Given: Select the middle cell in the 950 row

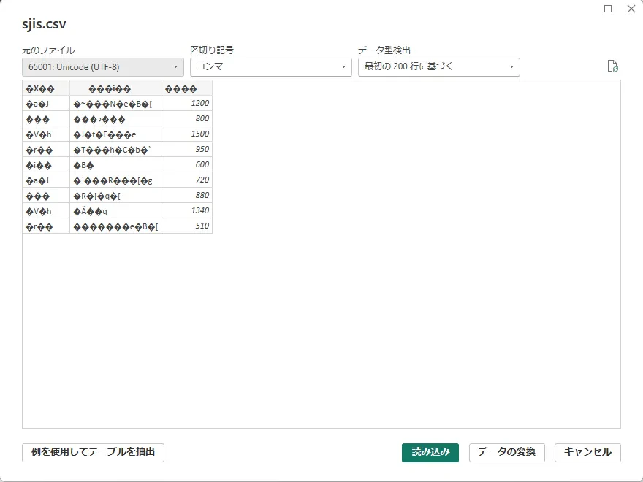Looking at the screenshot, I should pyautogui.click(x=115, y=149).
